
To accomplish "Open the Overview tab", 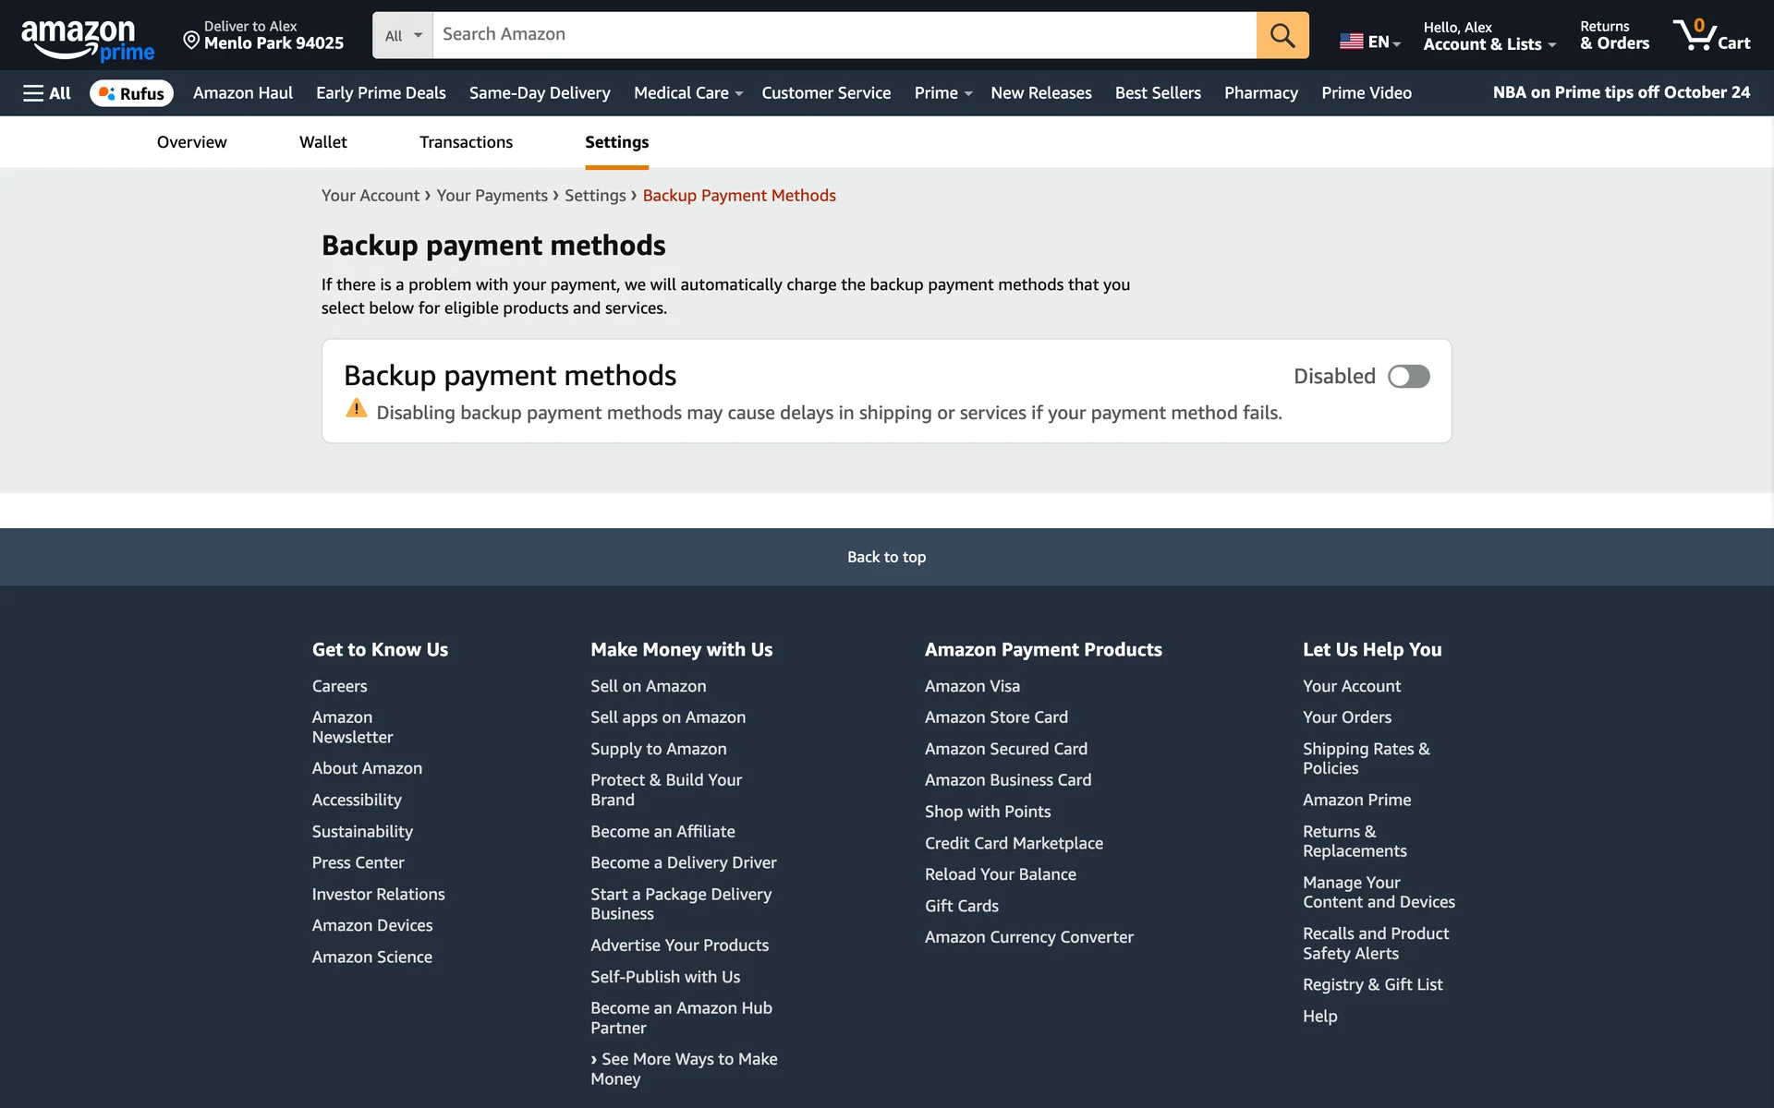I will pyautogui.click(x=191, y=142).
